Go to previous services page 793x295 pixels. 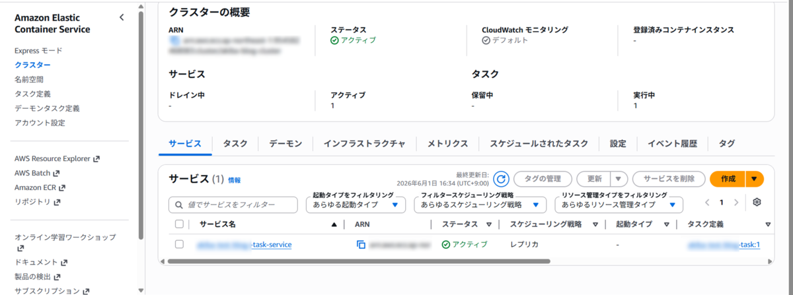click(x=707, y=203)
